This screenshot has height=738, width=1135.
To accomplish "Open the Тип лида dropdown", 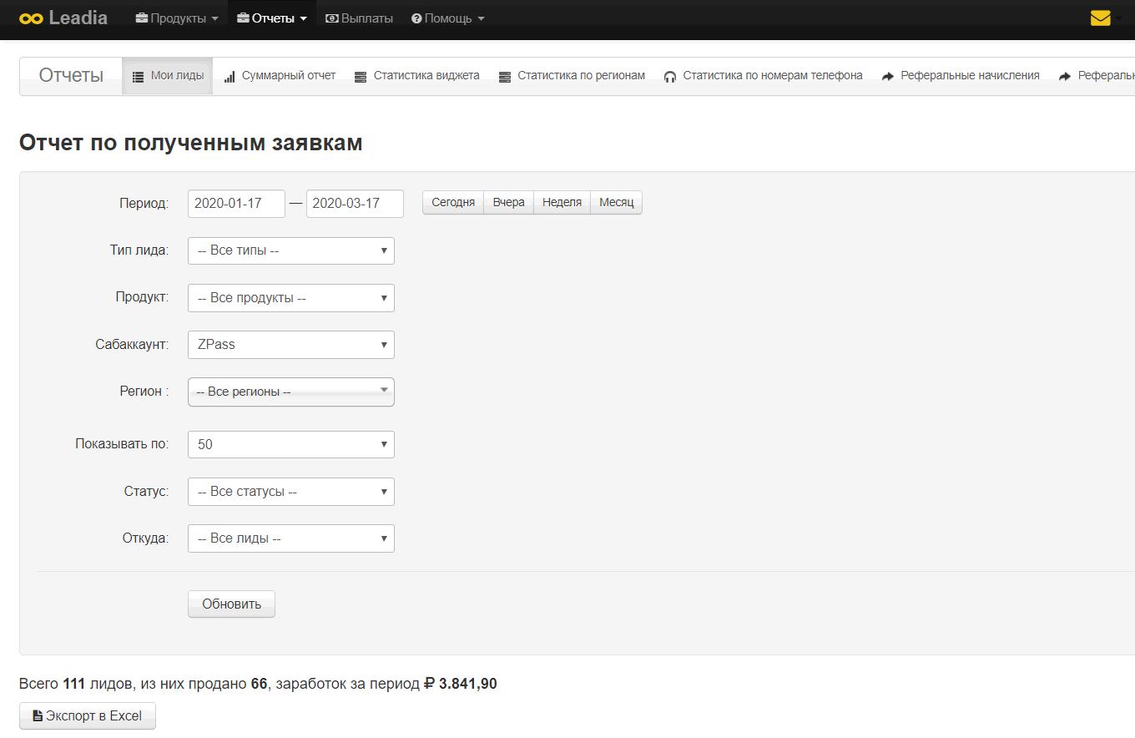I will [x=291, y=250].
